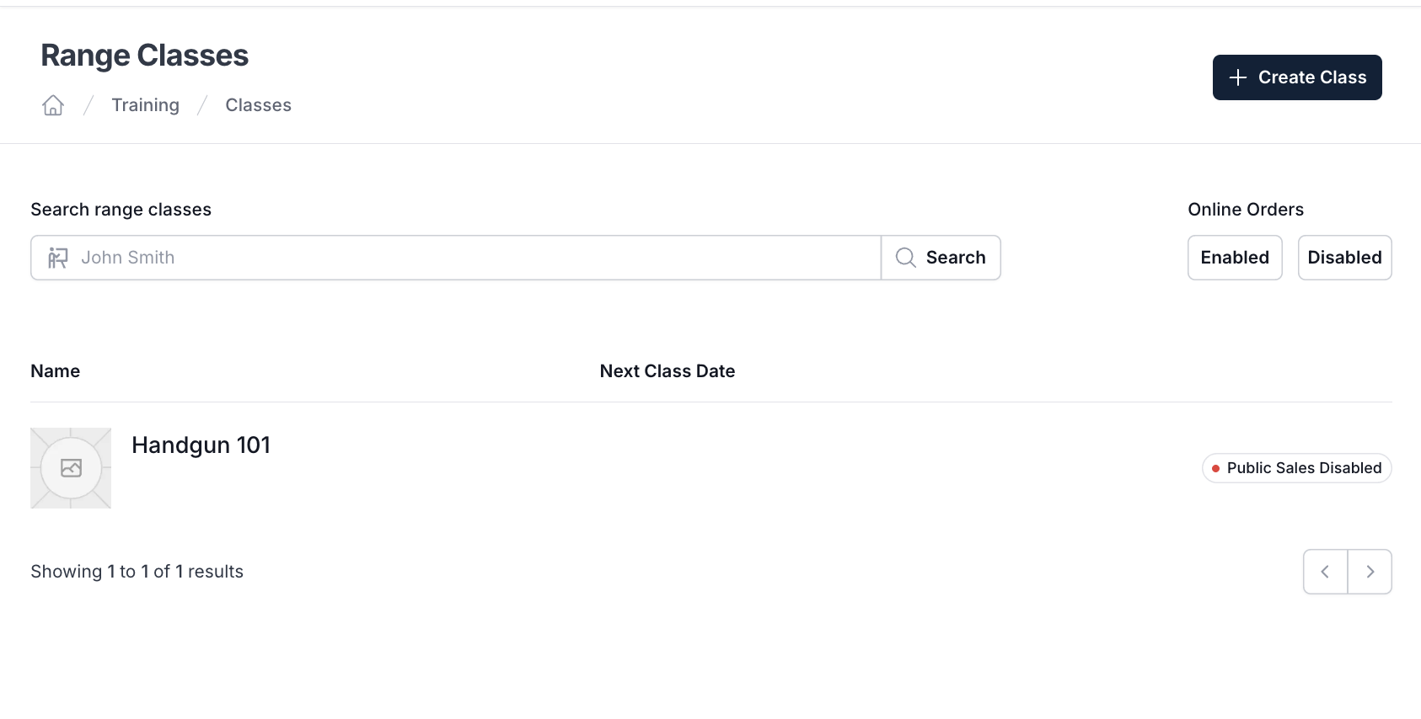The height and width of the screenshot is (719, 1421).
Task: Open the Training breadcrumb
Action: tap(145, 105)
